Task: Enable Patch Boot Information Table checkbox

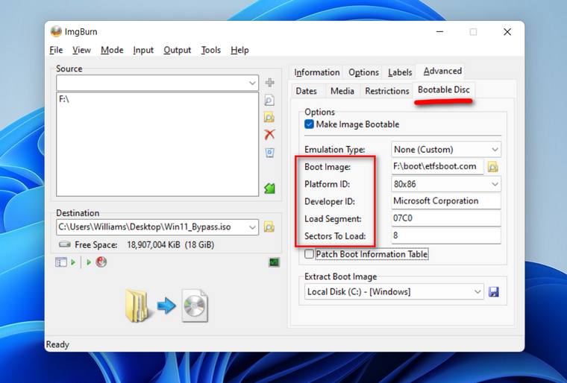Action: click(x=309, y=254)
